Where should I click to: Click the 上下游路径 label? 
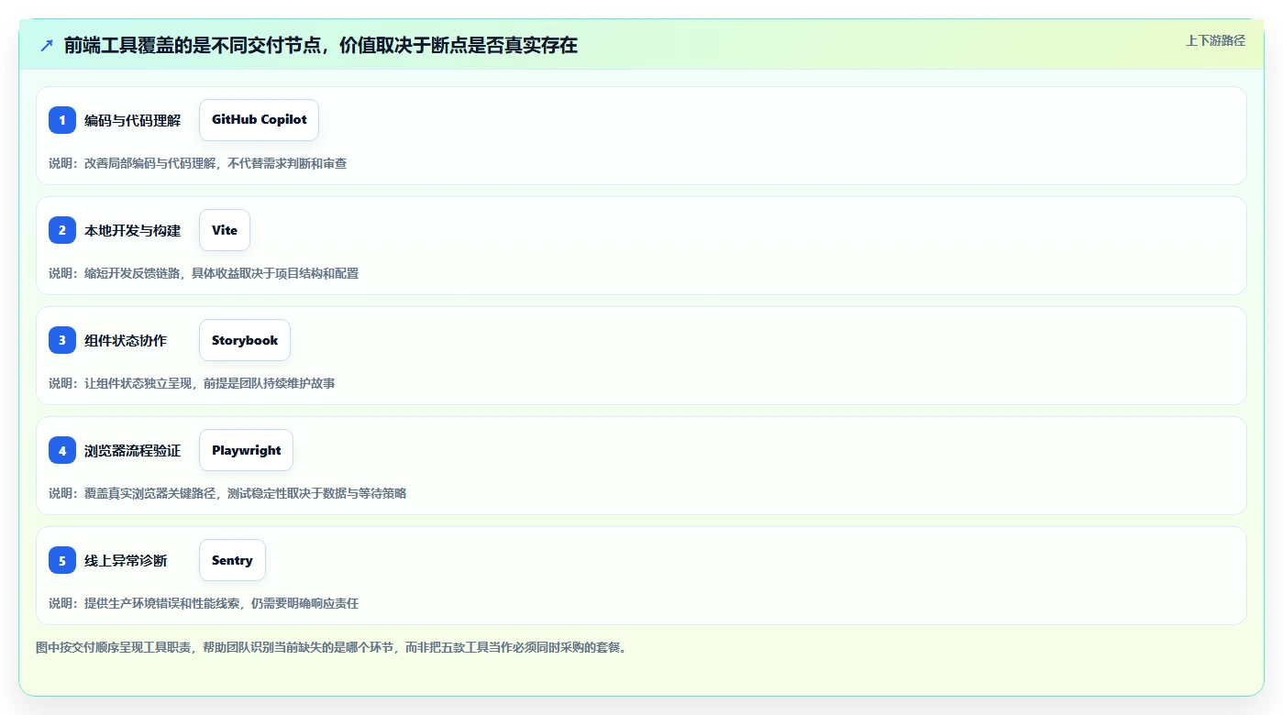click(x=1215, y=40)
